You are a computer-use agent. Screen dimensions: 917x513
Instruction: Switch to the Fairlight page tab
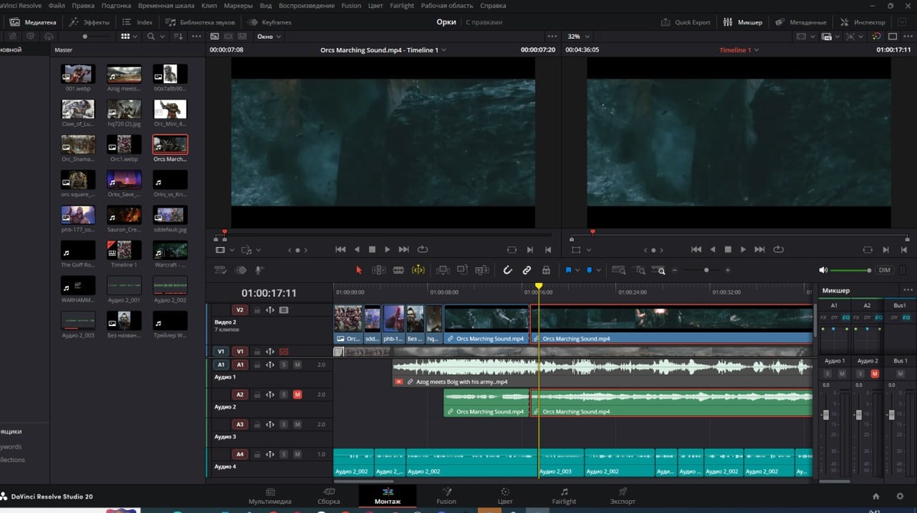click(x=564, y=496)
